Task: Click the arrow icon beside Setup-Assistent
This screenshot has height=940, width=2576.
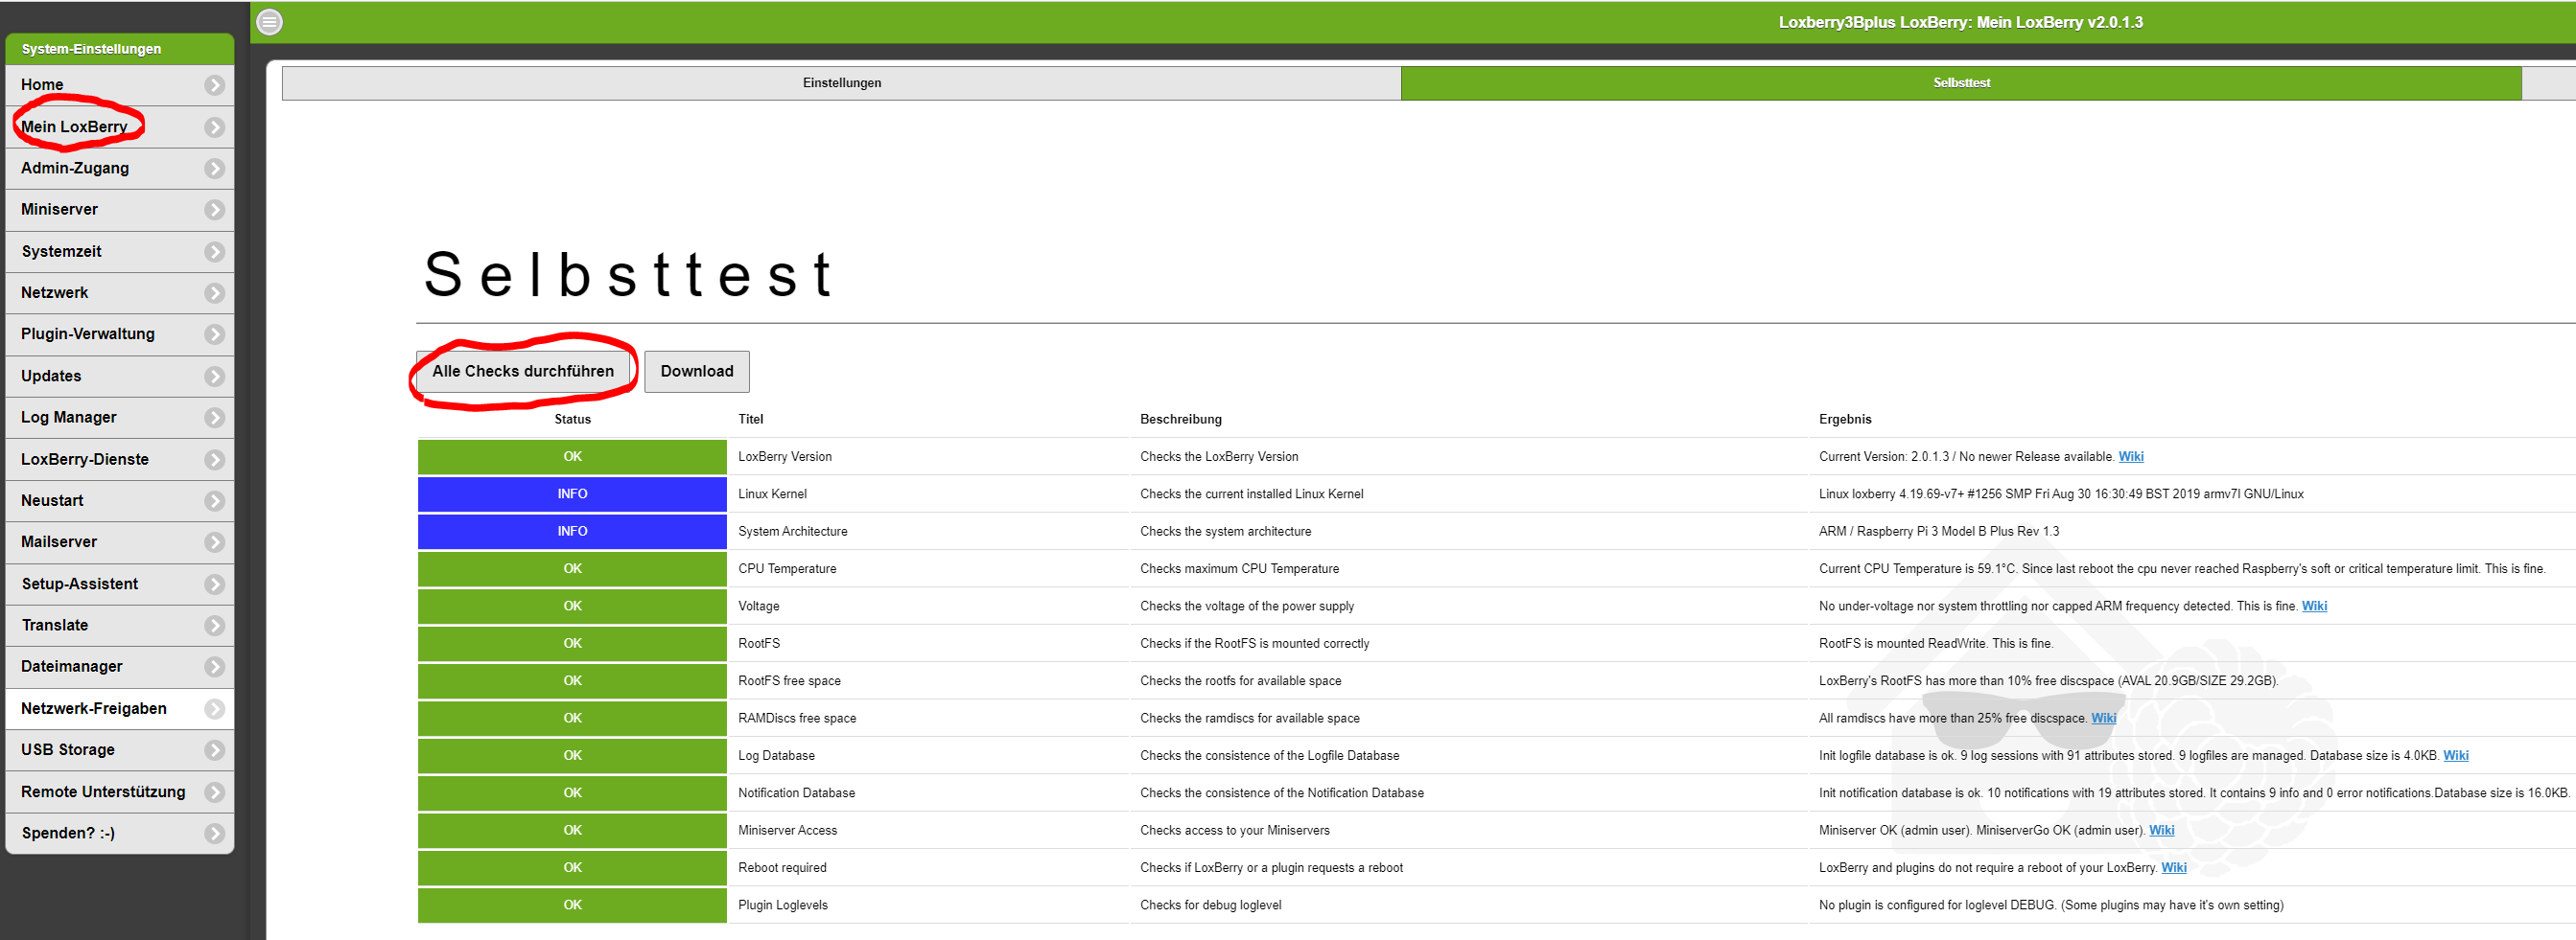Action: (x=214, y=585)
